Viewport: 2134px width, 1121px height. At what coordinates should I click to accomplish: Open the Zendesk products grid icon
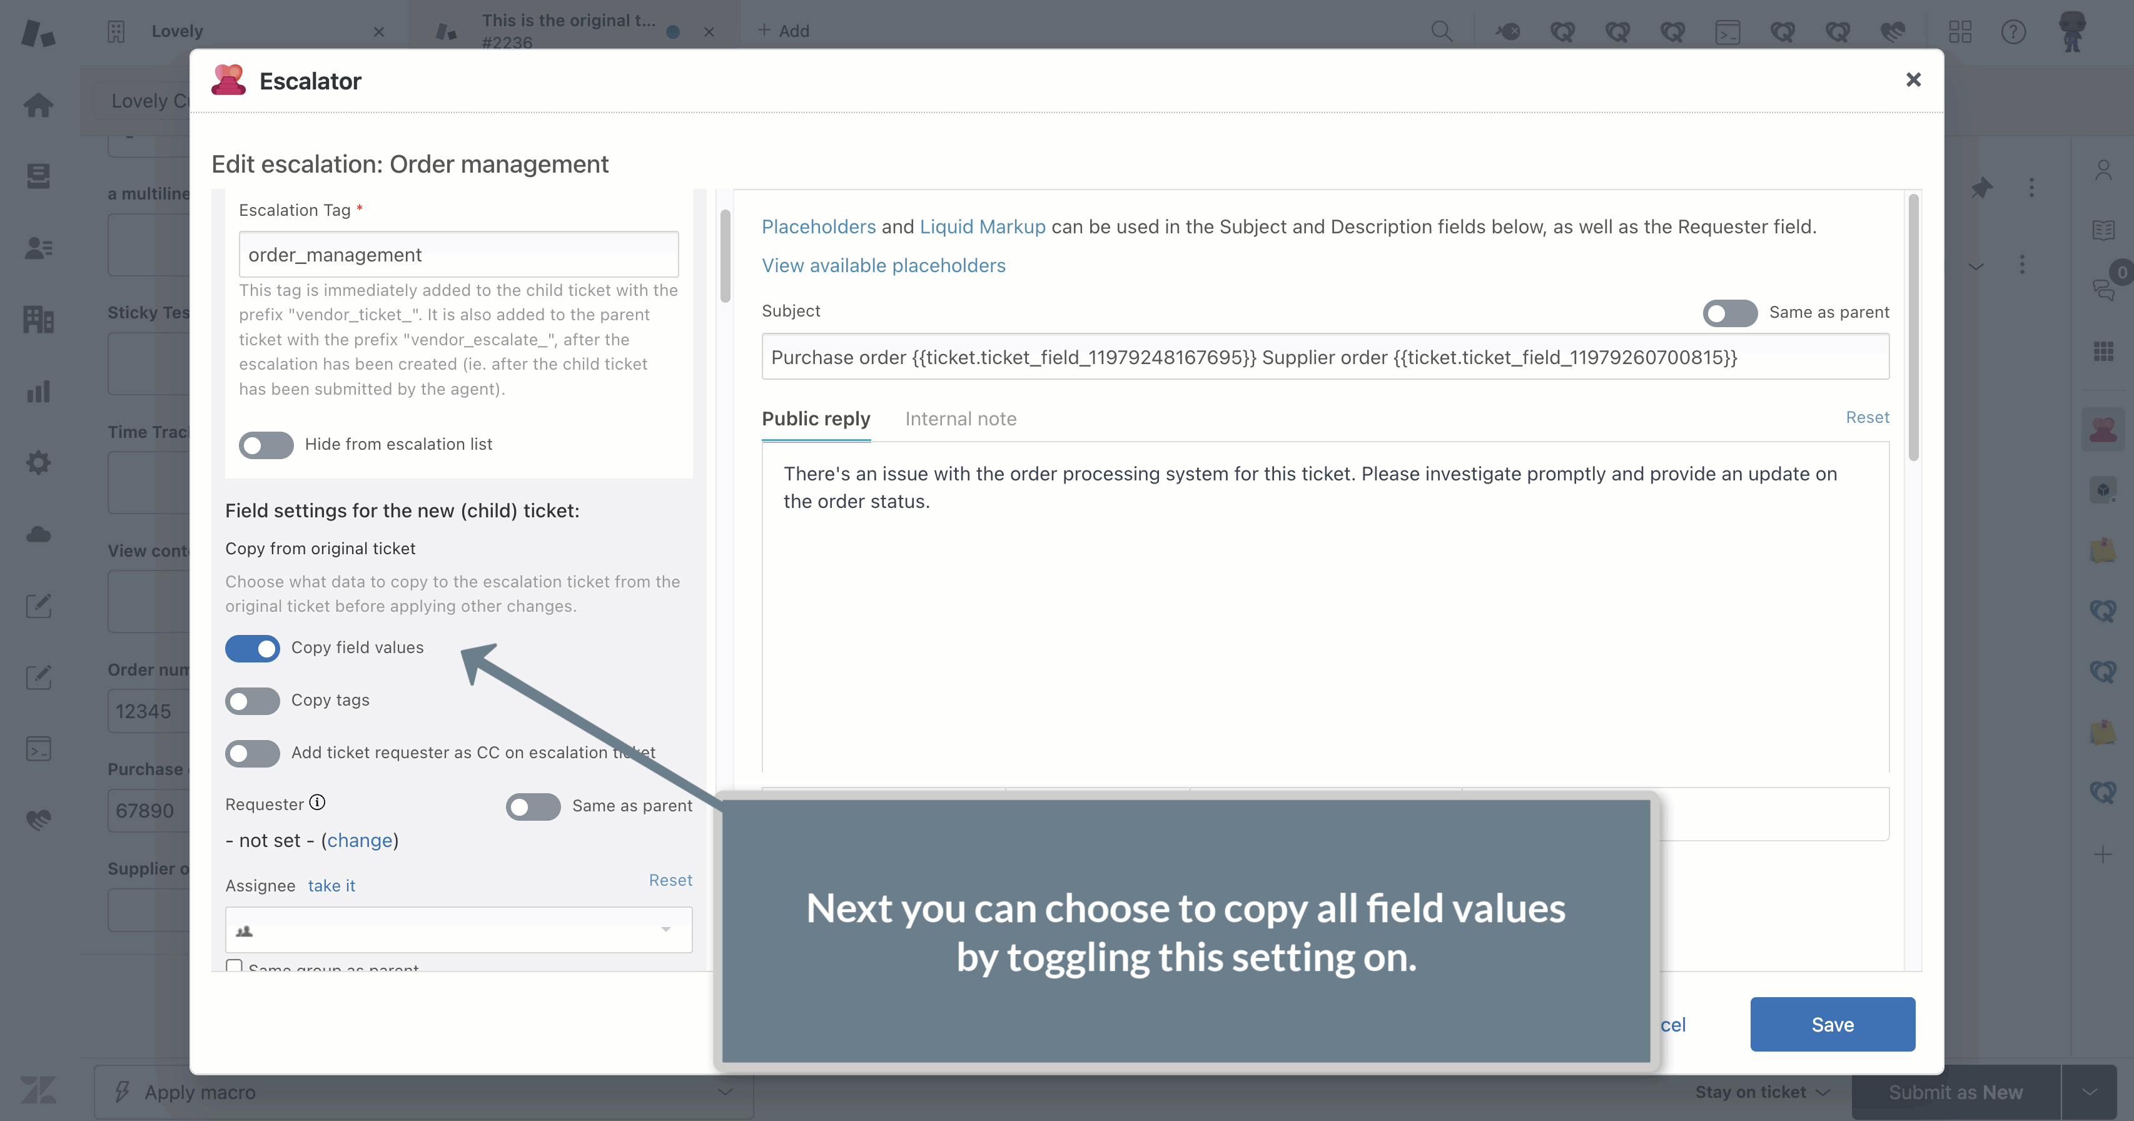[x=1960, y=31]
